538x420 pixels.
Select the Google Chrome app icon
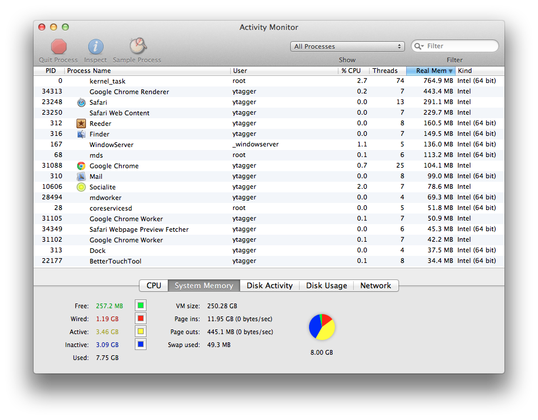coord(81,166)
